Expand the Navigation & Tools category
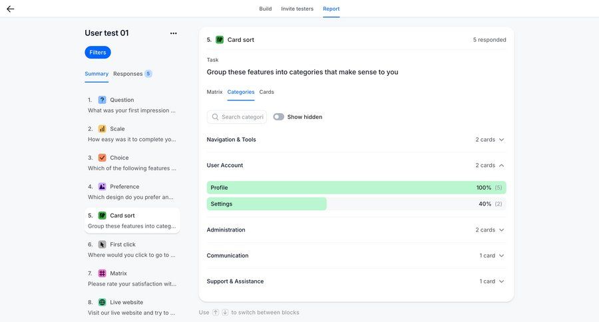The height and width of the screenshot is (322, 599). click(501, 140)
